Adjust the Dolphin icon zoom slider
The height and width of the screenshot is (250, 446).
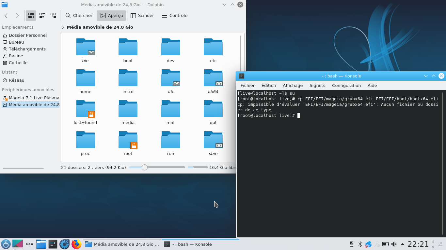tap(157, 167)
